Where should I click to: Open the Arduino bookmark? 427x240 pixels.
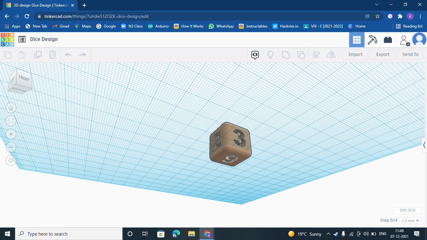click(158, 26)
